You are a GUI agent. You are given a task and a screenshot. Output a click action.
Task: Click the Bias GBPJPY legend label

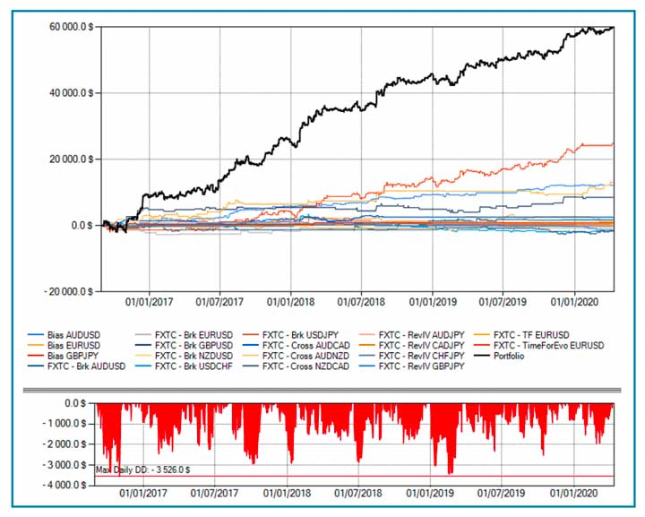pos(73,356)
